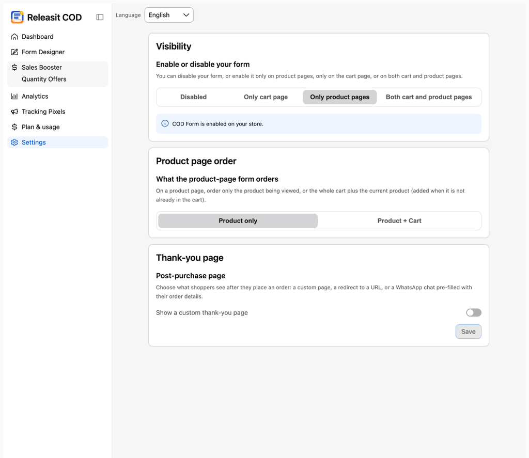Click 'Enable or disable your form' subheading
The width and height of the screenshot is (529, 458).
(x=203, y=65)
